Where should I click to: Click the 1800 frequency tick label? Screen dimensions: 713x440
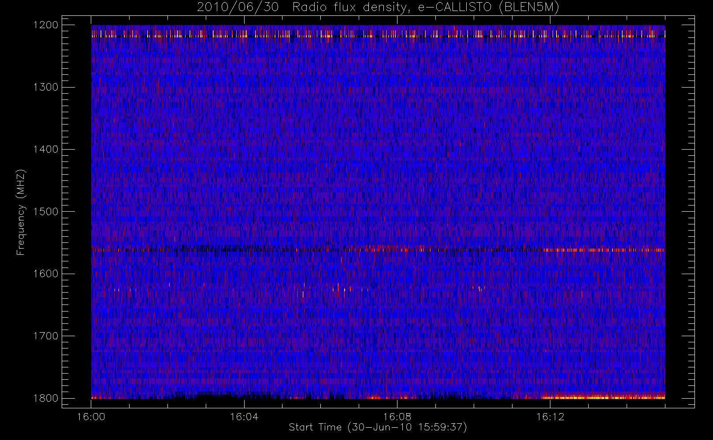coord(46,398)
